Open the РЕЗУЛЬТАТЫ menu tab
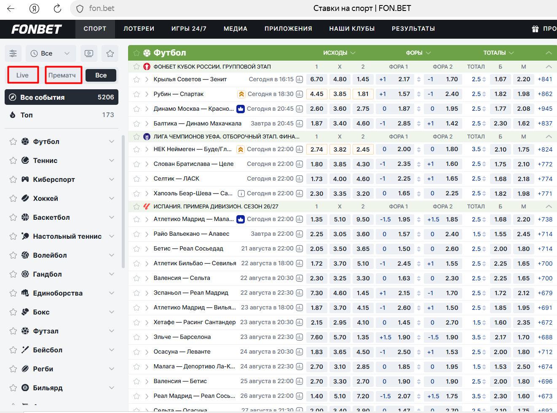Image resolution: width=557 pixels, height=413 pixels. (x=413, y=29)
